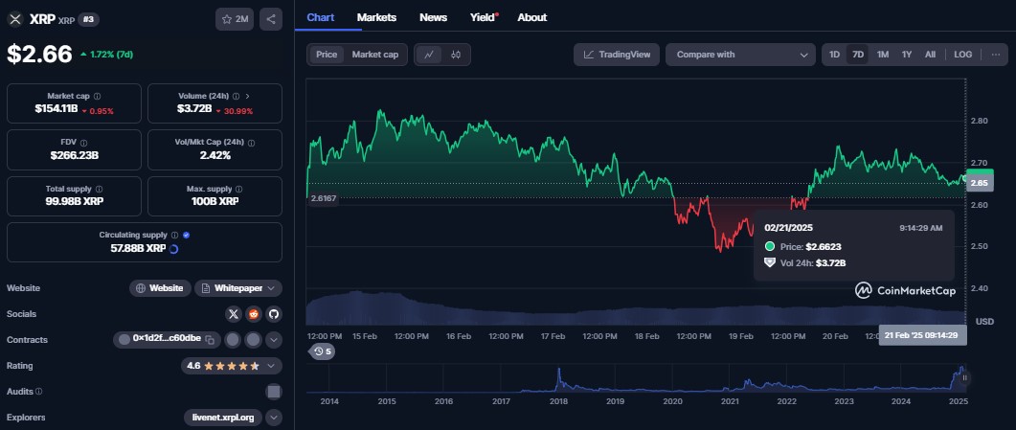Switch chart to Price view

[x=327, y=55]
